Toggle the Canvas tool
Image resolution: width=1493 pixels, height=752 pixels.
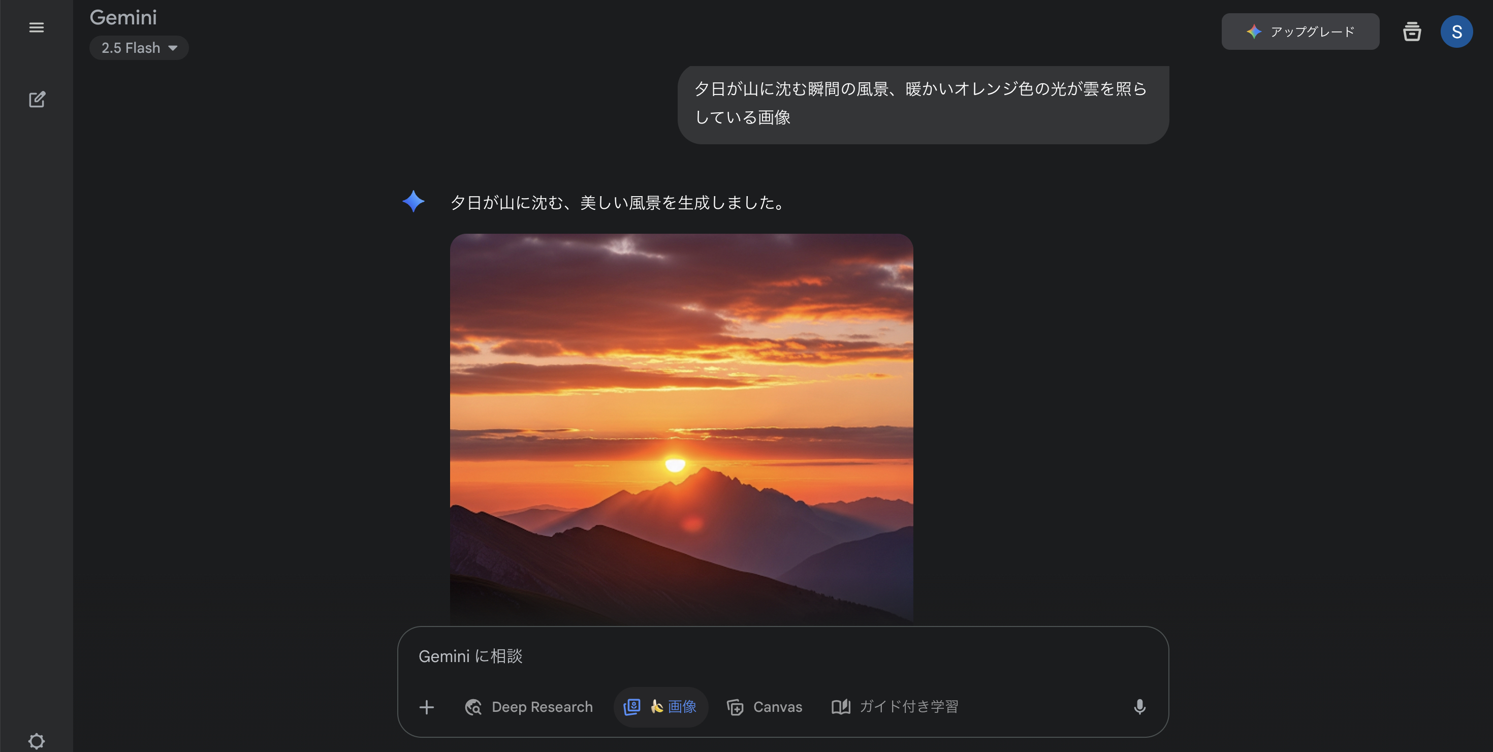coord(765,707)
